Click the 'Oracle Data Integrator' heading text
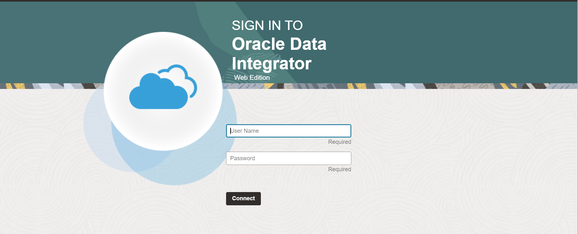Screen dimensions: 578x234 279,53
